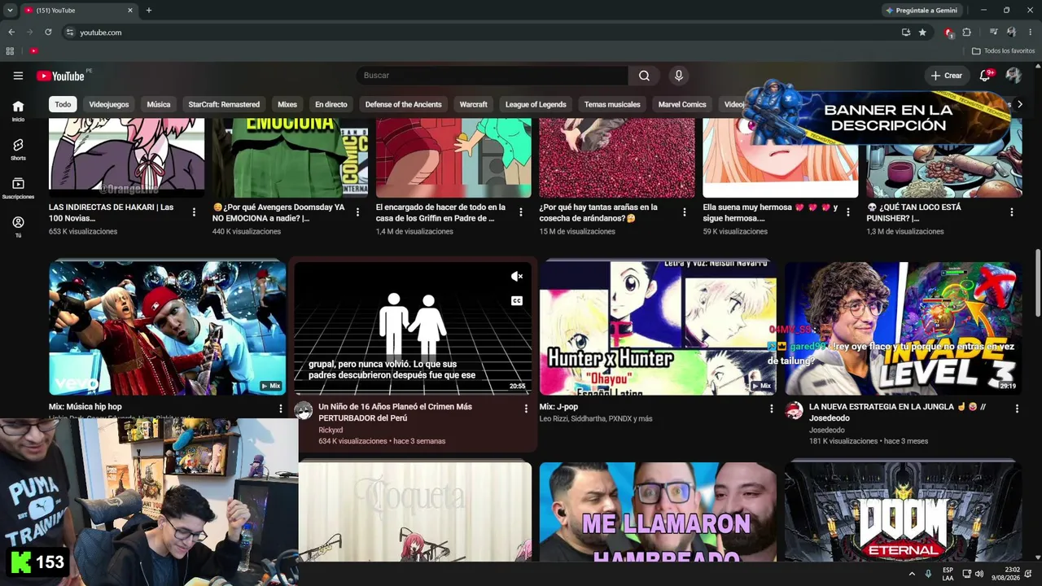Focus the YouTube Buscar search field

pos(492,76)
